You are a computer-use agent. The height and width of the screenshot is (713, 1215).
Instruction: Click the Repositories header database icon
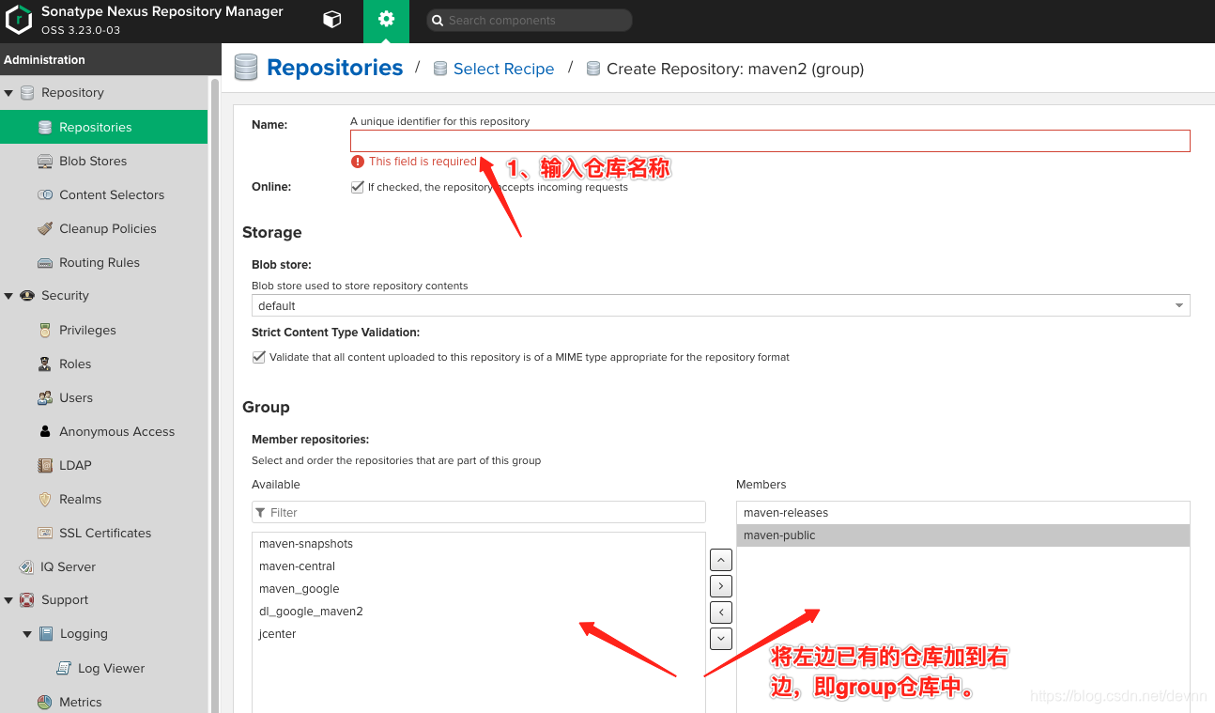[x=246, y=68]
